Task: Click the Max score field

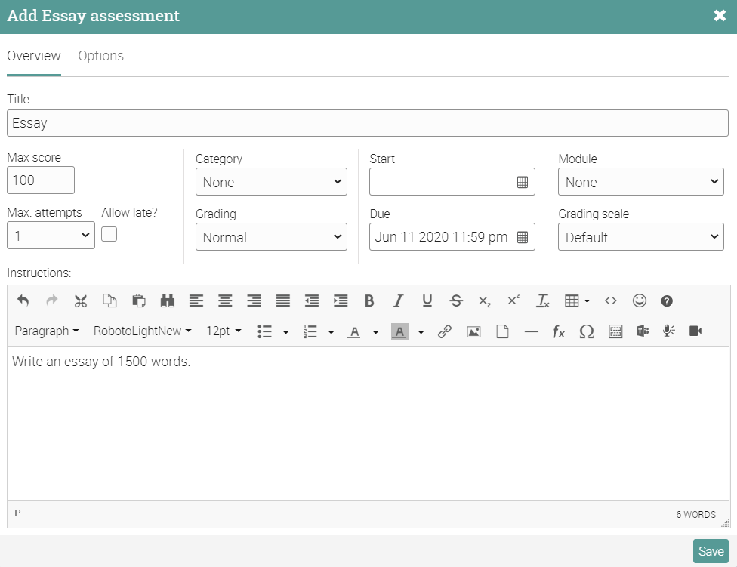Action: pos(41,180)
